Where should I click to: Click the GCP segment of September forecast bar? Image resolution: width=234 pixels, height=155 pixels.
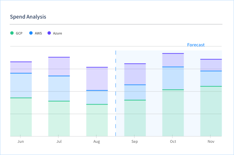[135, 118]
